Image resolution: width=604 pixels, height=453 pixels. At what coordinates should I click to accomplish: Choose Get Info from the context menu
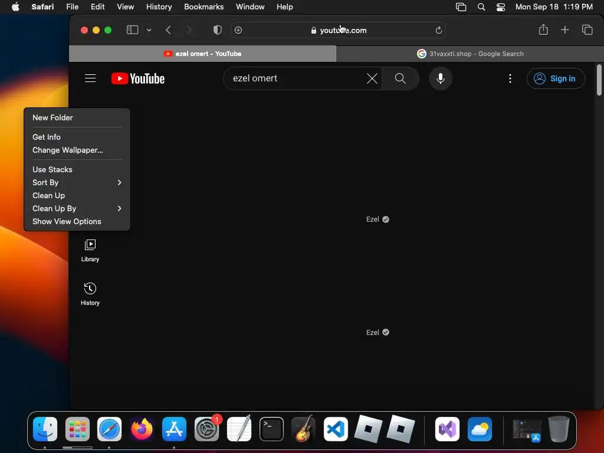pyautogui.click(x=77, y=137)
